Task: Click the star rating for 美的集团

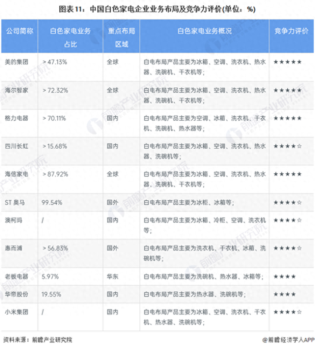Action: click(287, 62)
